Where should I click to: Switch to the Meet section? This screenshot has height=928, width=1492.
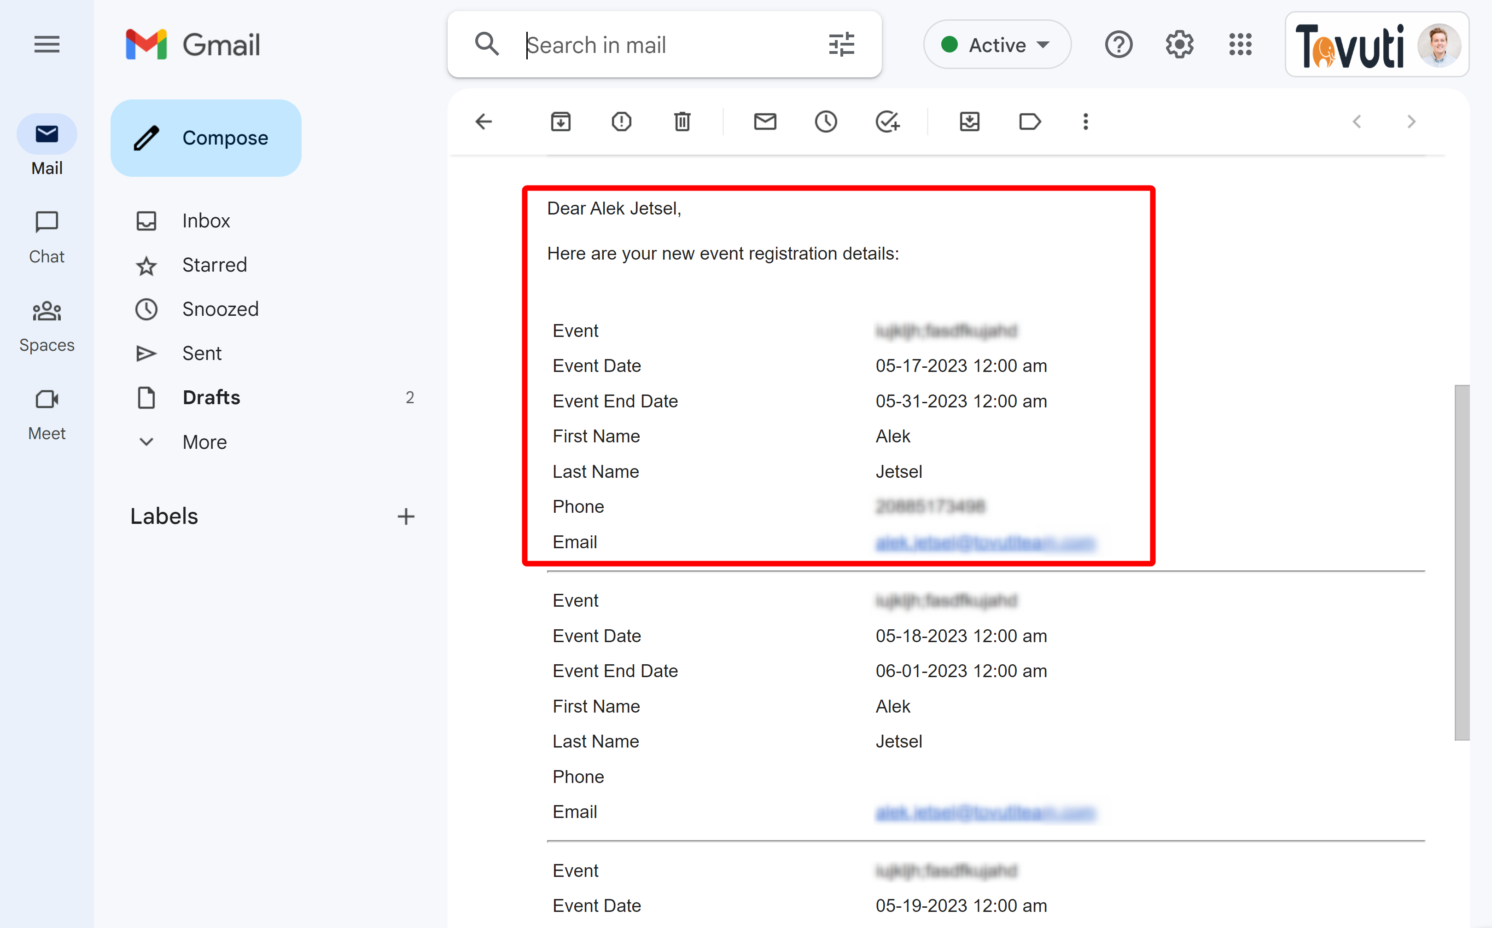point(47,414)
